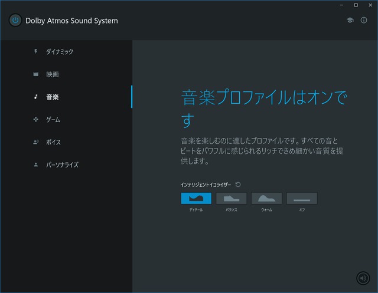Click the speaker icon at bottom right
378x293 pixels.
(363, 278)
